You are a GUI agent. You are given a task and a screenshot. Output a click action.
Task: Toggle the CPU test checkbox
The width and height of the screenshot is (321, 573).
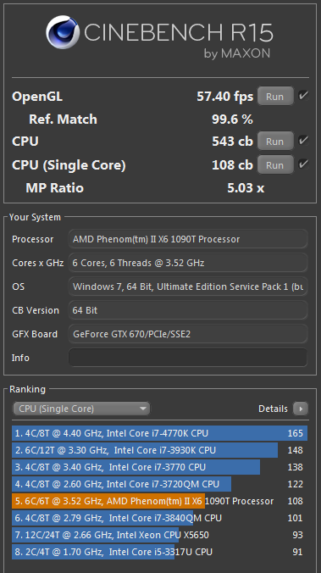coord(303,141)
